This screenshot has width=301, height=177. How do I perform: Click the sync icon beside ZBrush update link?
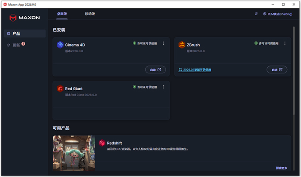[x=180, y=69]
